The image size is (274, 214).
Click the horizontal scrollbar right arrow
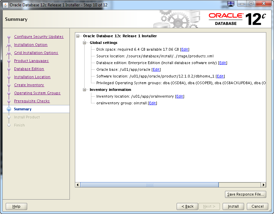tap(263, 185)
